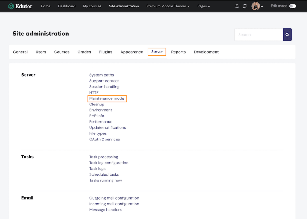The height and width of the screenshot is (219, 307).
Task: Switch to the Reports tab
Action: pos(178,52)
